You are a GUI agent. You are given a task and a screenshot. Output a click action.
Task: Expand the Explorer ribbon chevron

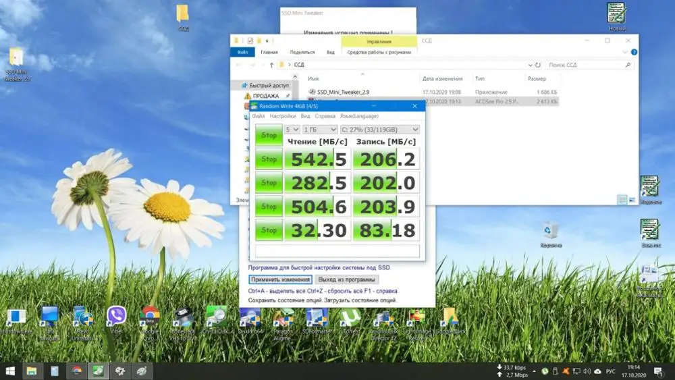624,52
